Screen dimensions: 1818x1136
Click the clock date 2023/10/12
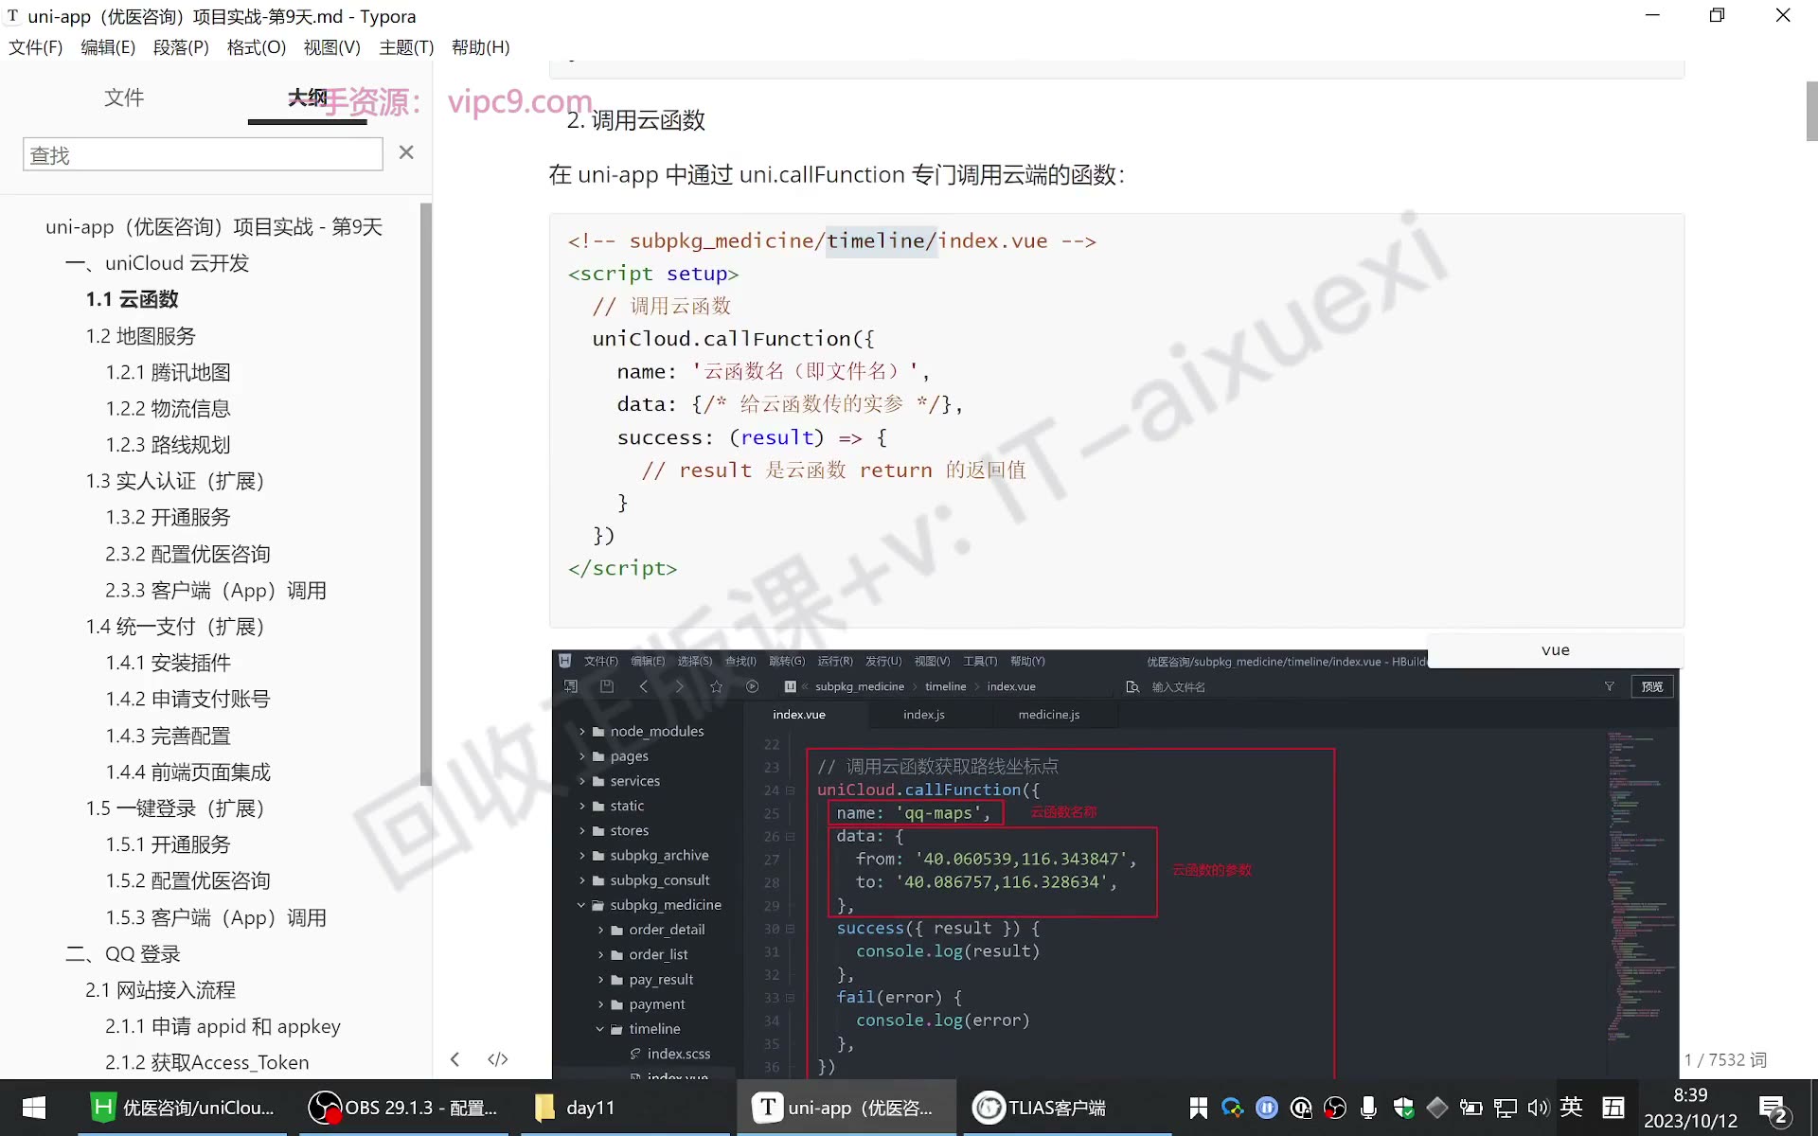point(1690,1121)
